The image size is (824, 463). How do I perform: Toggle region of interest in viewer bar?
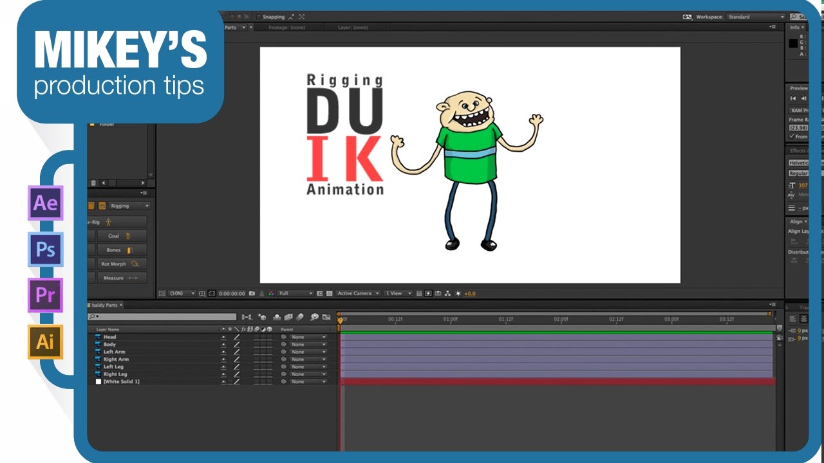pos(319,293)
